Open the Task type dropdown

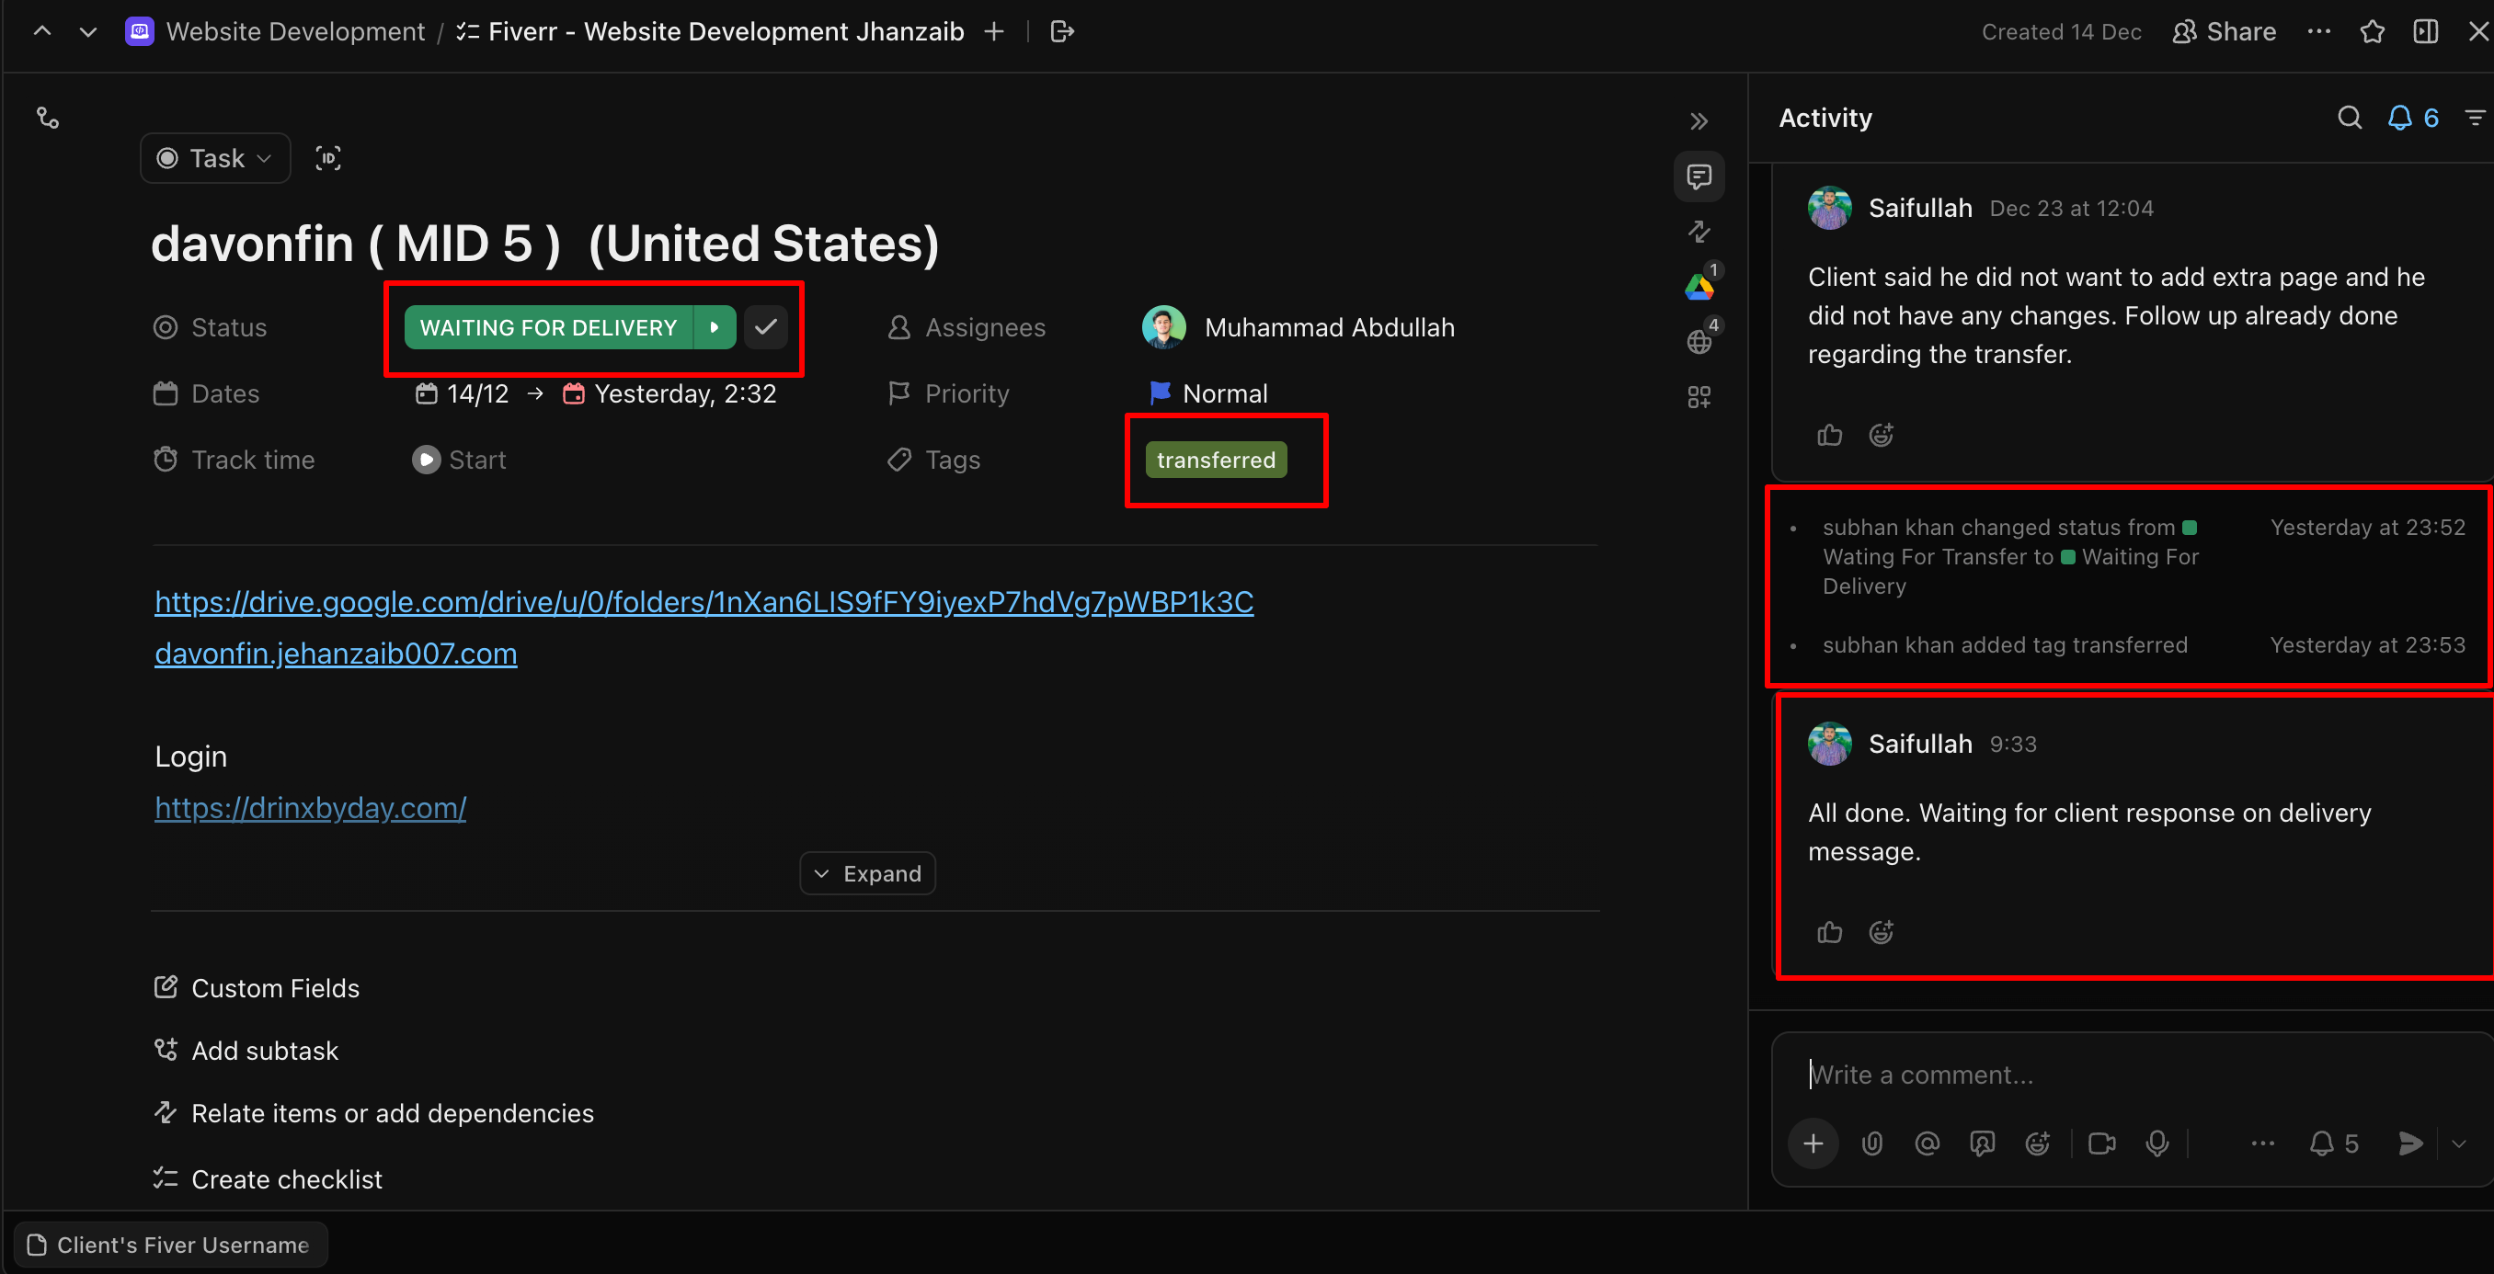[215, 158]
